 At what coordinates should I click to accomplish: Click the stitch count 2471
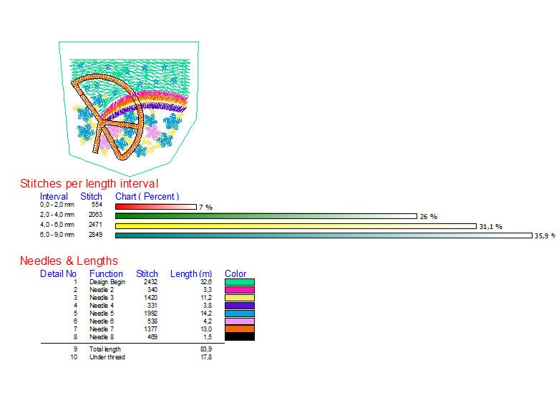click(95, 225)
